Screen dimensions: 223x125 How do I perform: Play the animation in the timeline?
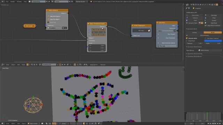click(x=215, y=124)
